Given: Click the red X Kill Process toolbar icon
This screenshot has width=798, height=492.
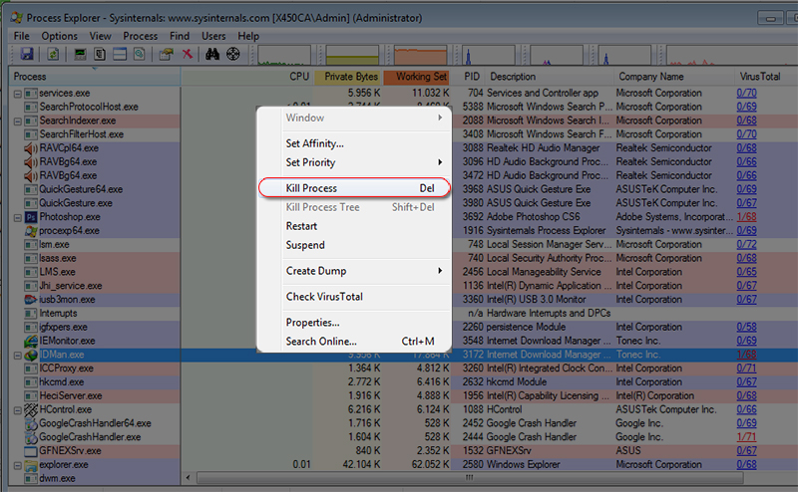Looking at the screenshot, I should click(188, 54).
